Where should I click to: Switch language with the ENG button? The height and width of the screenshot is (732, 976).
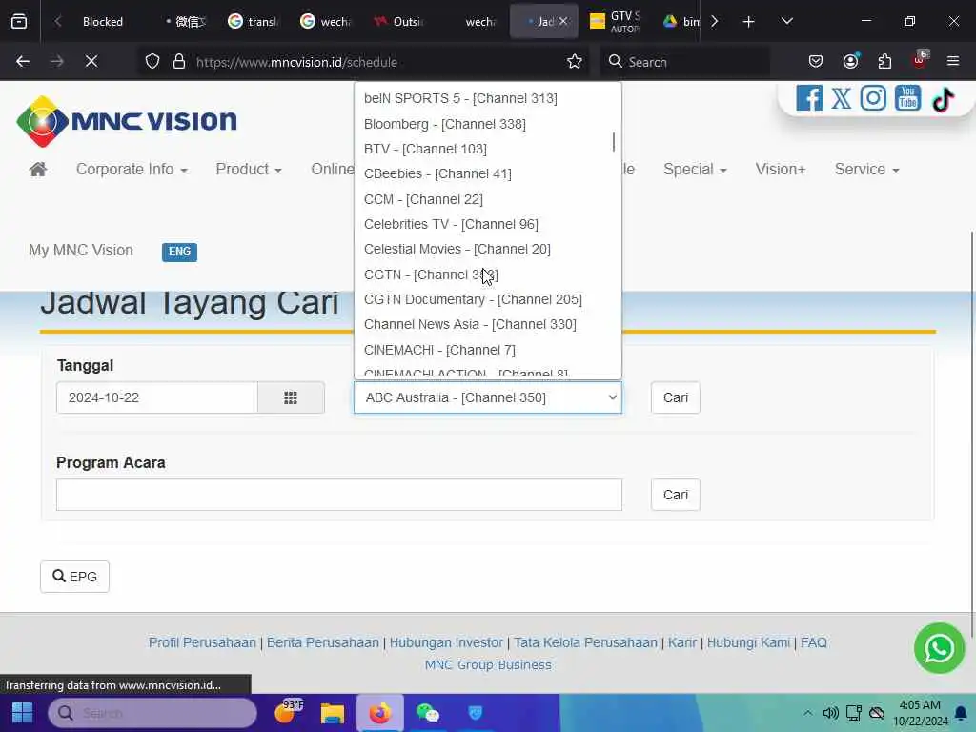click(179, 252)
